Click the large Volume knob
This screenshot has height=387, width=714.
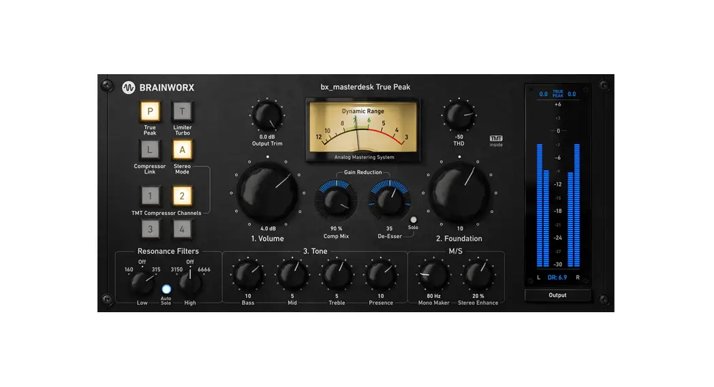pyautogui.click(x=267, y=192)
